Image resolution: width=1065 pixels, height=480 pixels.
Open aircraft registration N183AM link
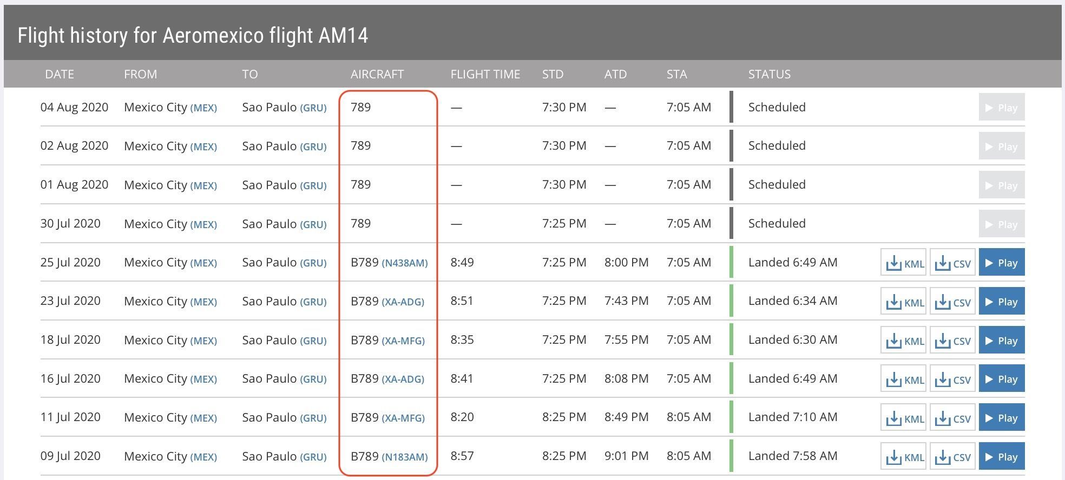405,457
